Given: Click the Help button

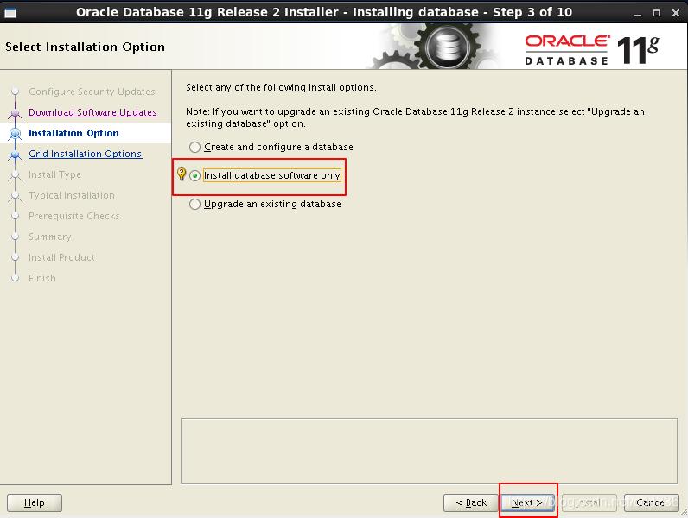Looking at the screenshot, I should (x=35, y=502).
